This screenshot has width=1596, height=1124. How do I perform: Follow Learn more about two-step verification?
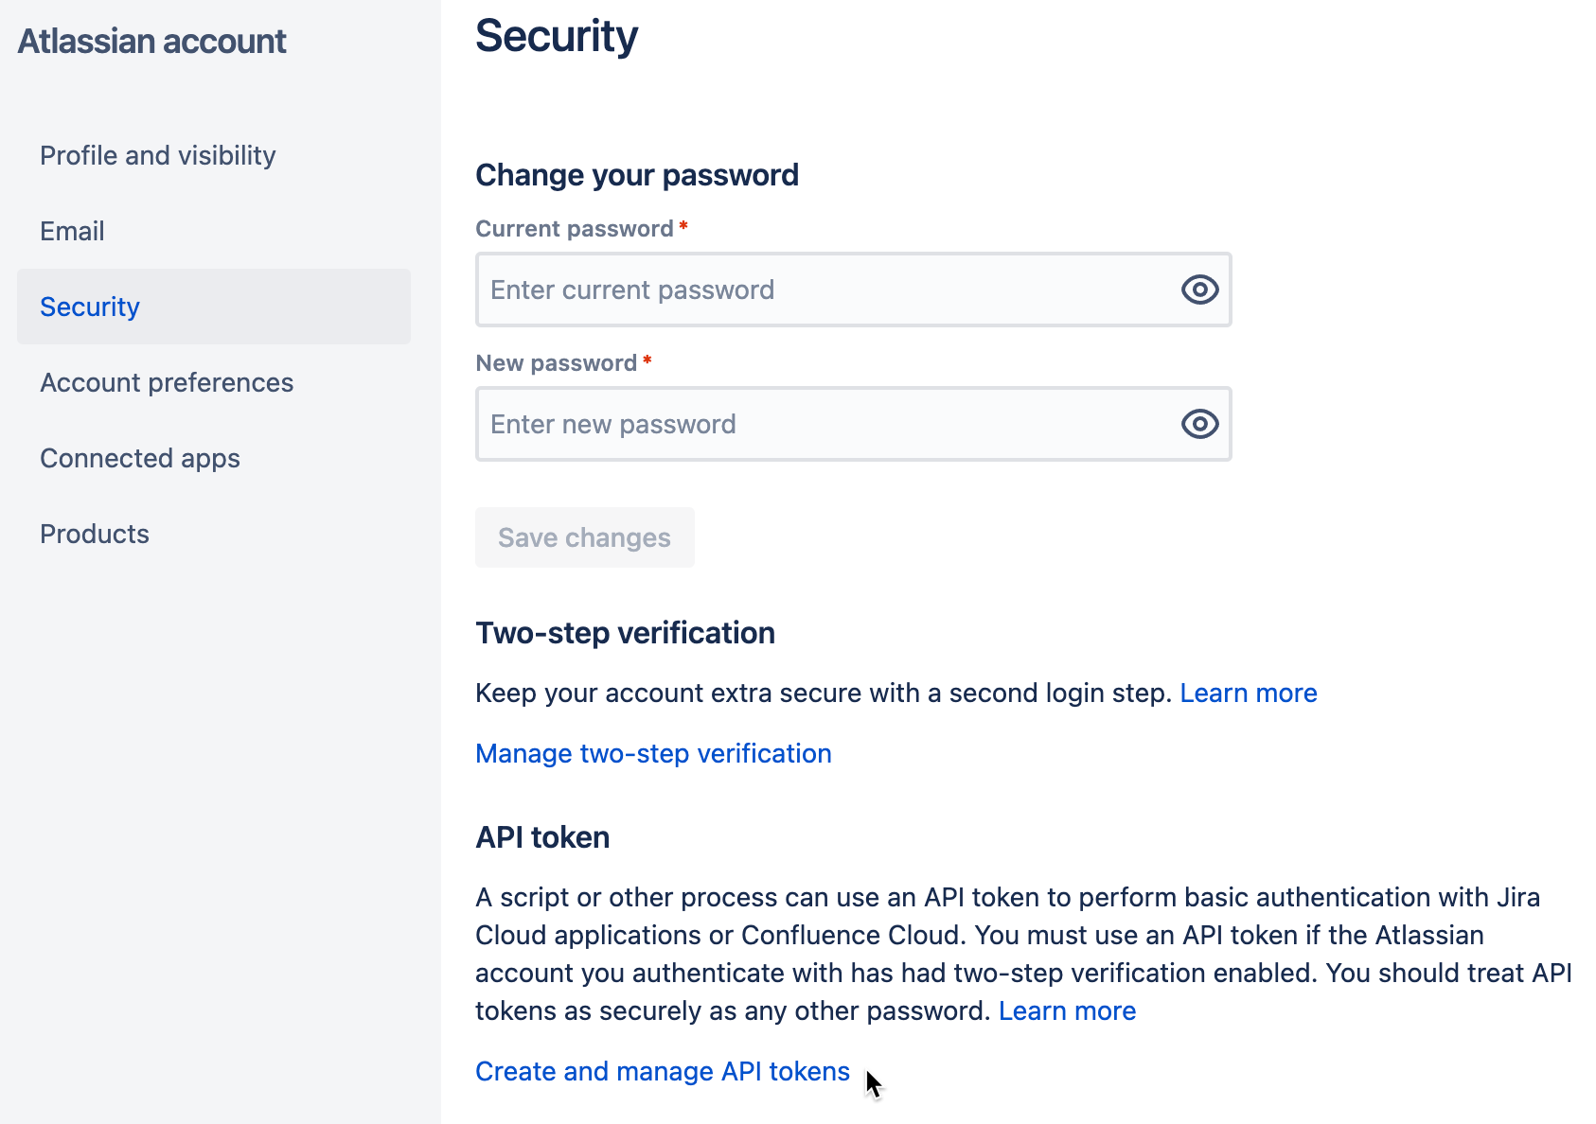(1249, 693)
